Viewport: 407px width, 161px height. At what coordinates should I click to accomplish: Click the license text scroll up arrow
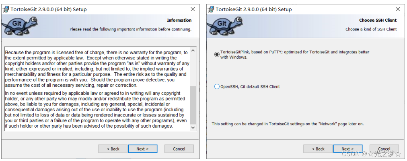point(193,51)
